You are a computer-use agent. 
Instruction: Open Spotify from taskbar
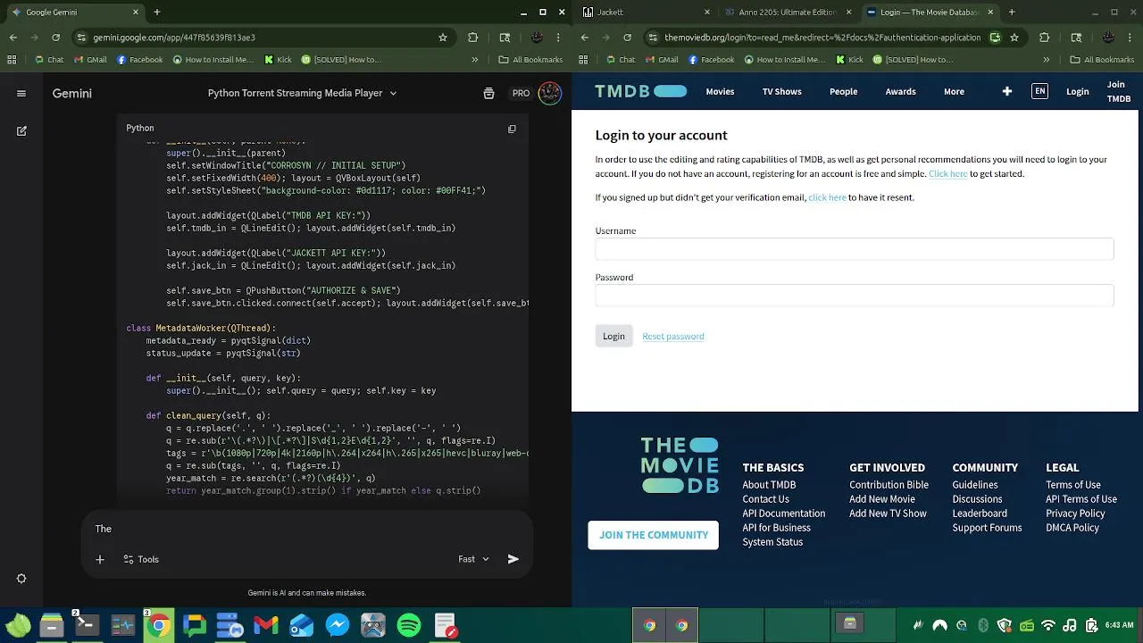point(409,625)
